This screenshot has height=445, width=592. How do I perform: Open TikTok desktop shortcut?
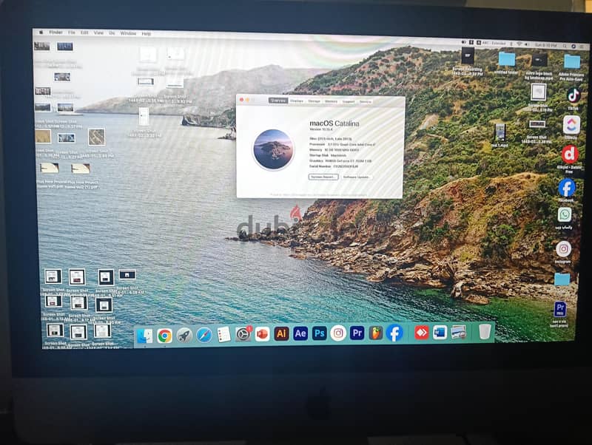tap(573, 96)
